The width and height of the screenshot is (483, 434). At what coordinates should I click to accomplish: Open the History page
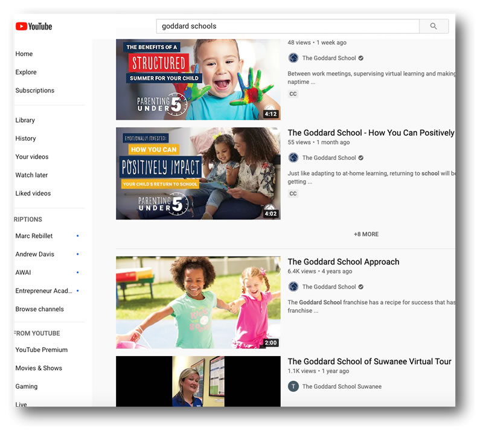pyautogui.click(x=26, y=138)
